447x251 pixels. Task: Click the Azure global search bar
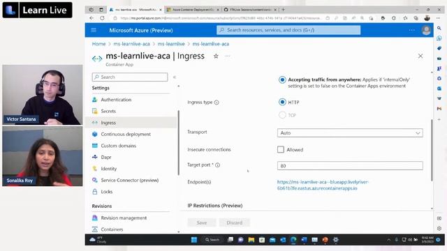[288, 30]
